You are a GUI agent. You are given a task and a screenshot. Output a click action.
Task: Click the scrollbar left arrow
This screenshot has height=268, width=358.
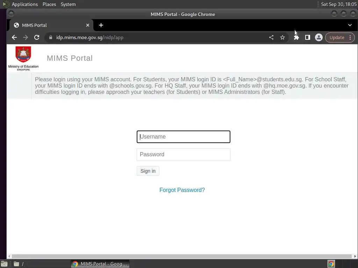pyautogui.click(x=9, y=256)
